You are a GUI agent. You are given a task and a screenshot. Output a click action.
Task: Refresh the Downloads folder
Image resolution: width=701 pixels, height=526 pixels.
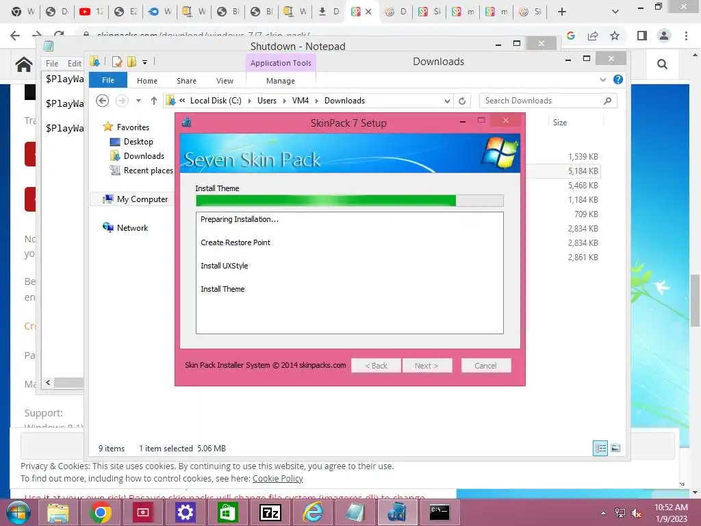point(462,101)
